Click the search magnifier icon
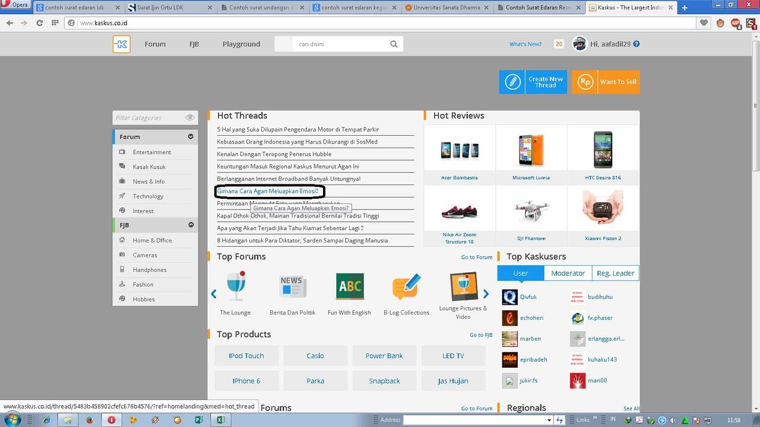 point(394,44)
